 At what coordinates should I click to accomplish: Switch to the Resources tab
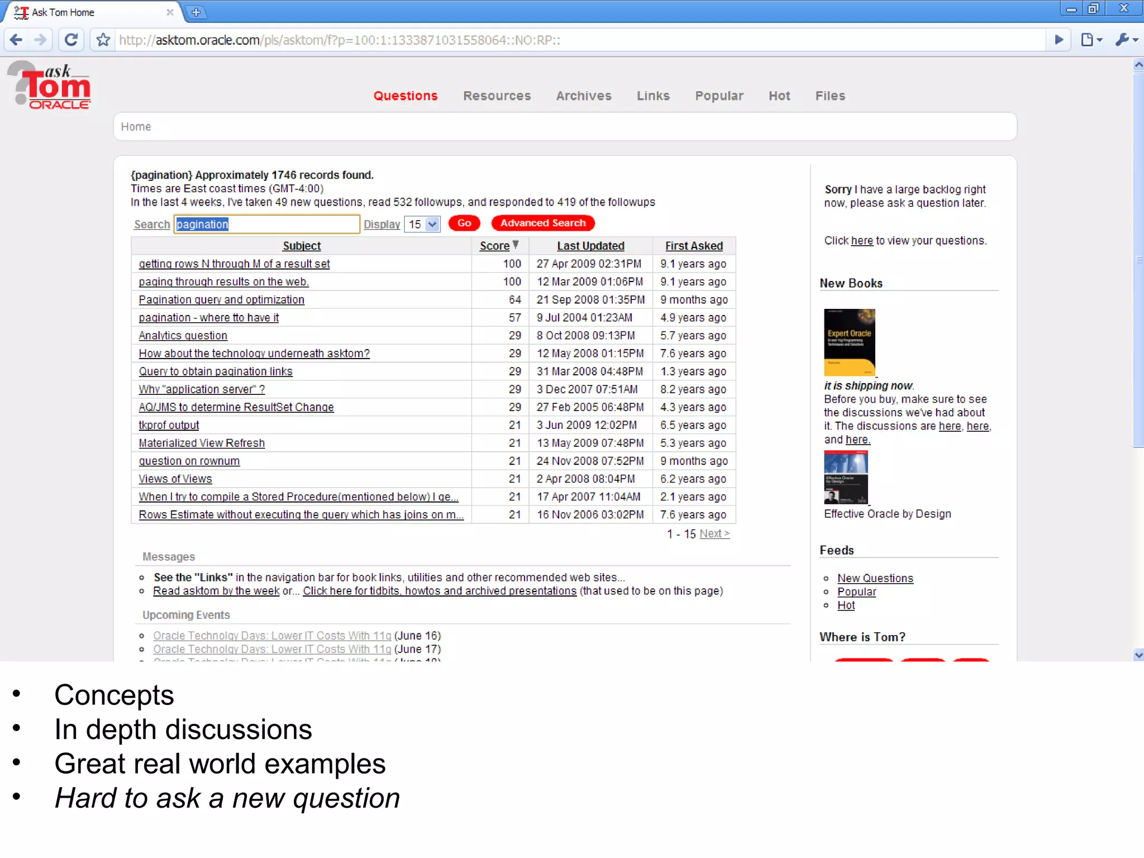[x=497, y=96]
